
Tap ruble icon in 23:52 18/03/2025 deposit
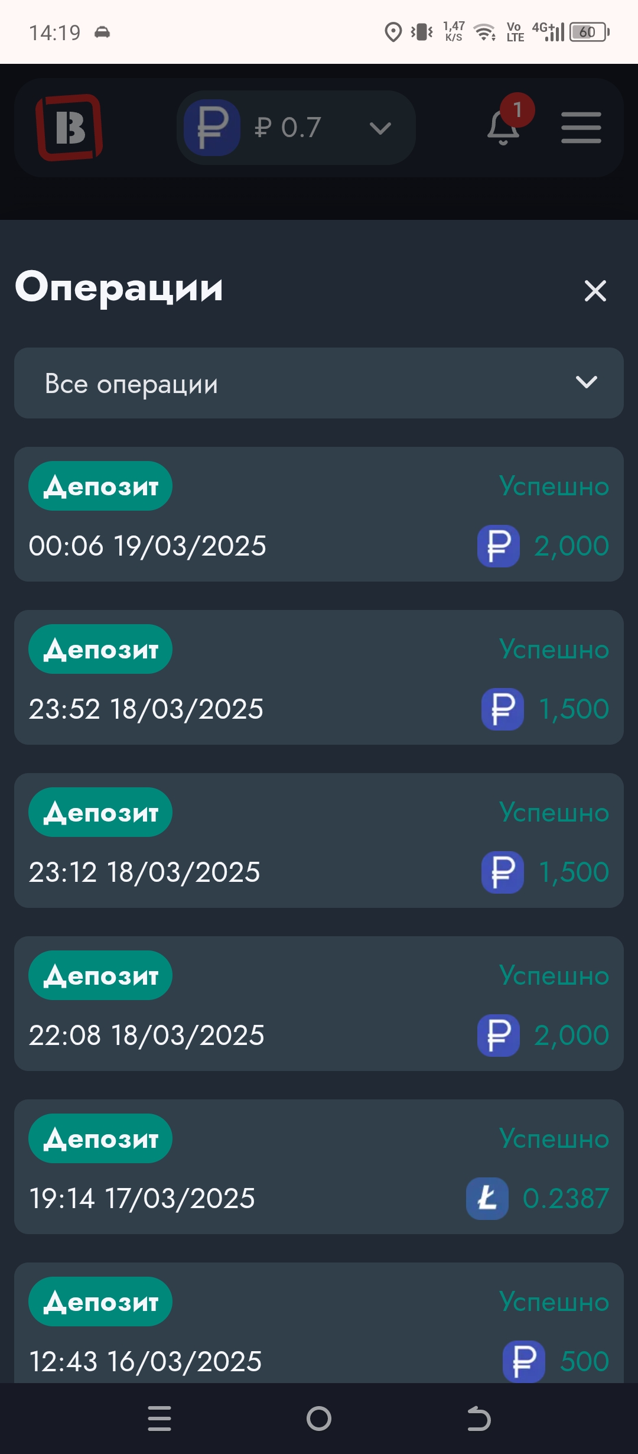(502, 709)
